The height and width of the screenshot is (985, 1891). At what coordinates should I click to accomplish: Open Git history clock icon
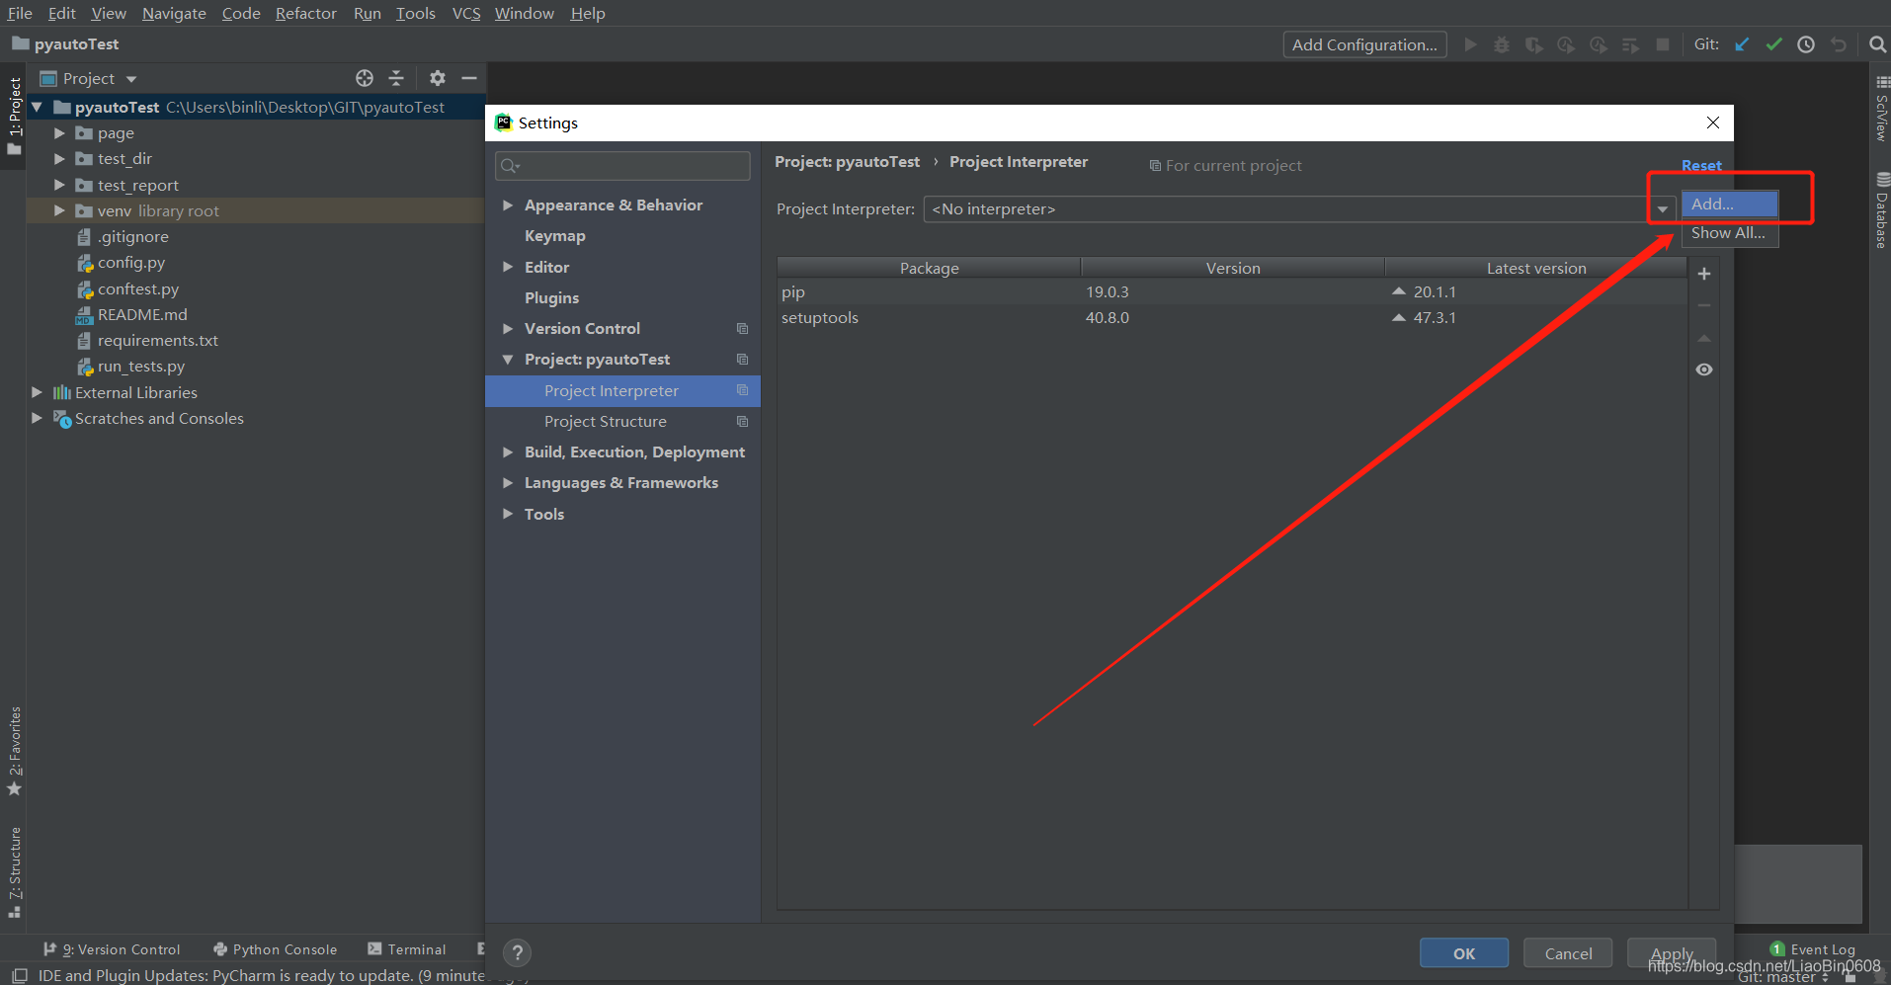1806,44
